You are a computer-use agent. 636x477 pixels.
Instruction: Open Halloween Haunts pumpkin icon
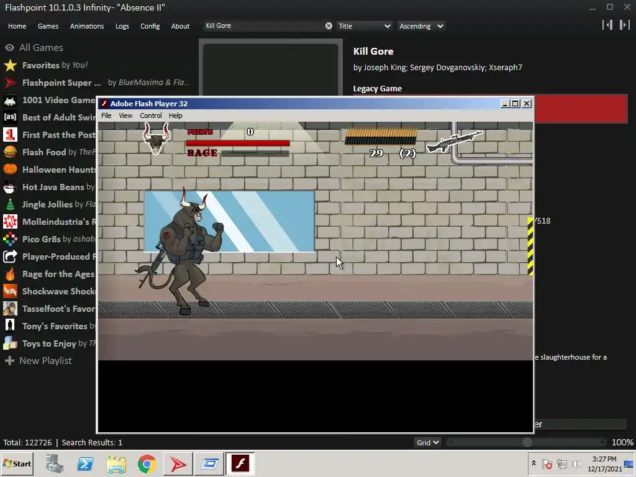click(x=10, y=170)
